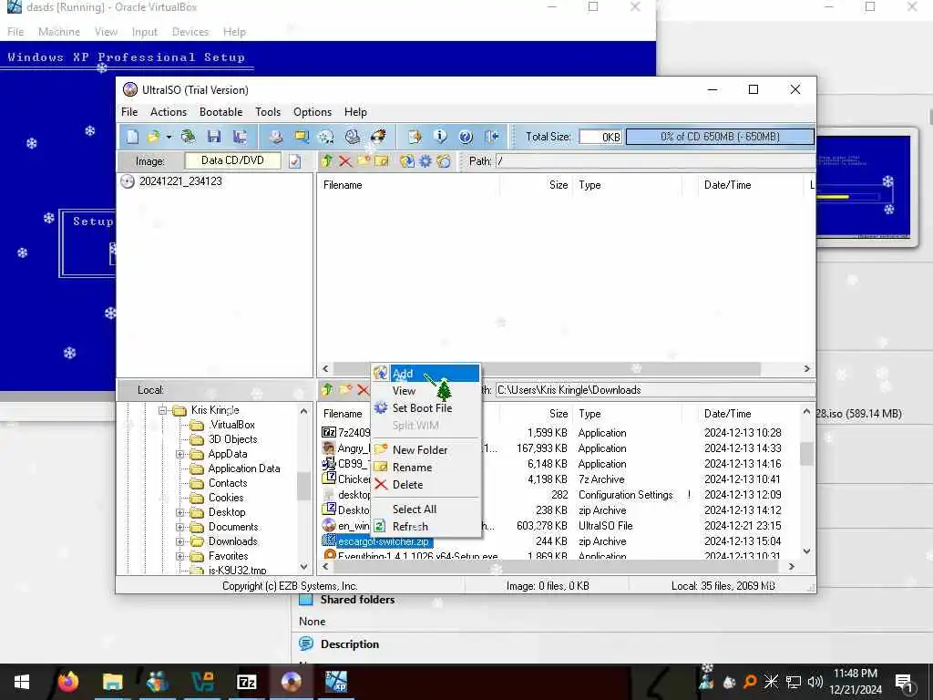The width and height of the screenshot is (933, 700).
Task: Click the yellow screen Convert icon
Action: click(302, 137)
